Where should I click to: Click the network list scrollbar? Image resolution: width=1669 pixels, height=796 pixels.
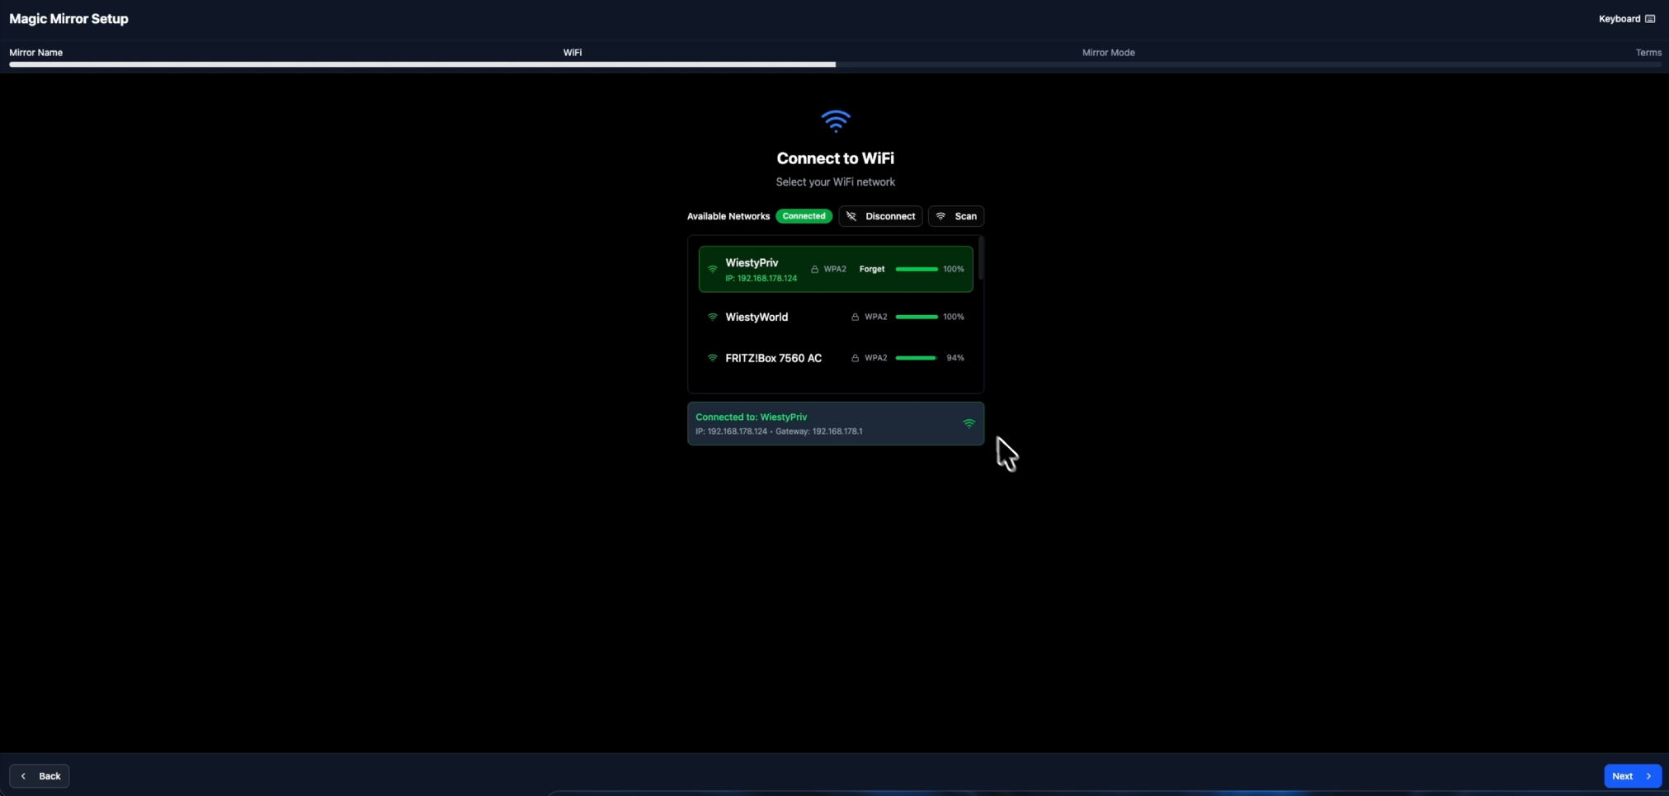(981, 260)
